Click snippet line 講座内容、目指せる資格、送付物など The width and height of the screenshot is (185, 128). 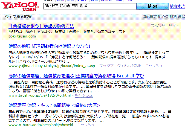[89, 82]
